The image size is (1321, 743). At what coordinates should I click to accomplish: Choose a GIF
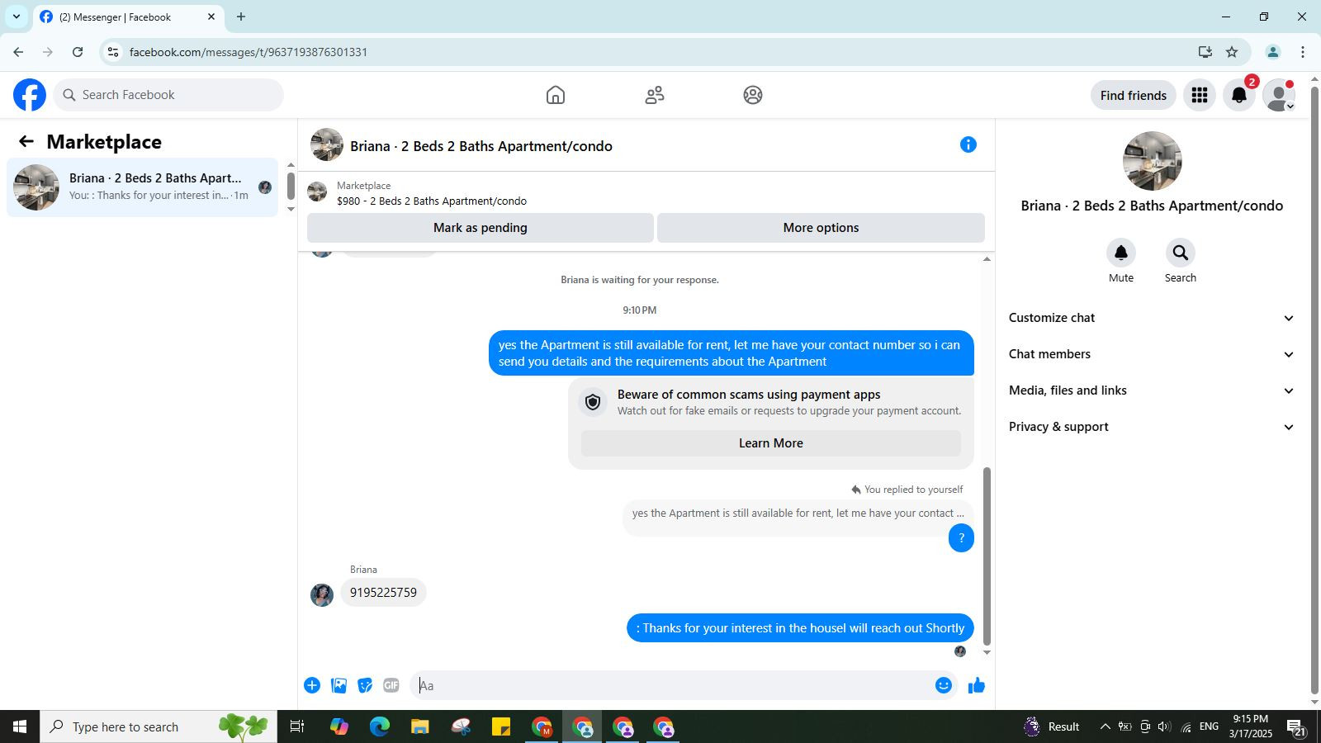[391, 685]
